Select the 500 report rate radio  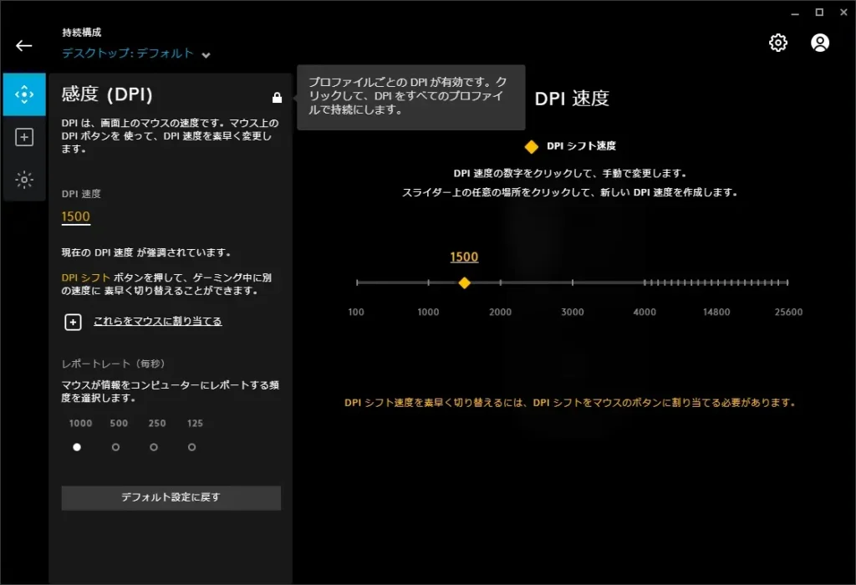(115, 447)
